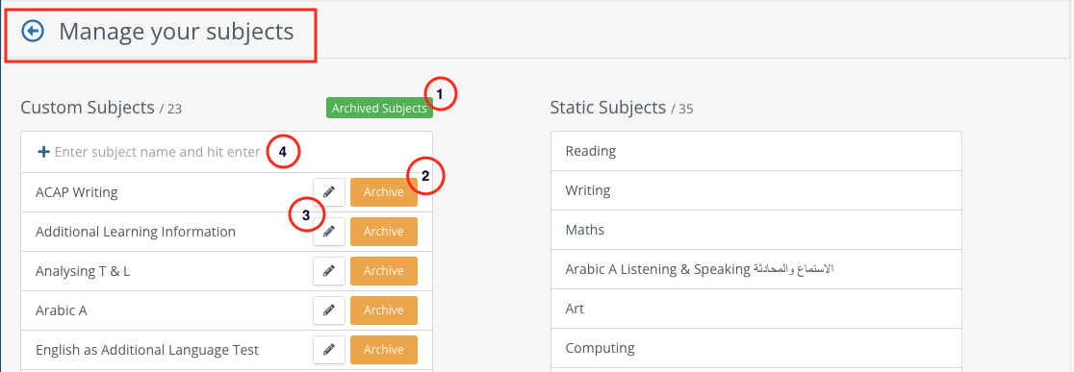Select the Writing static subject row

click(x=756, y=190)
